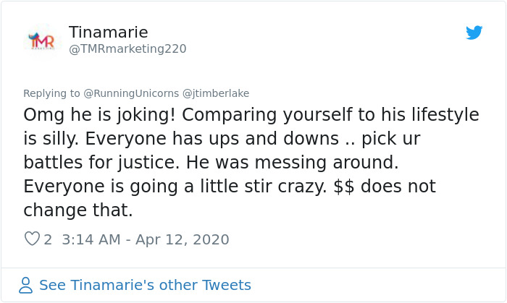507x303 pixels.
Task: Visit the @jtimberlake mention link
Action: coord(216,93)
